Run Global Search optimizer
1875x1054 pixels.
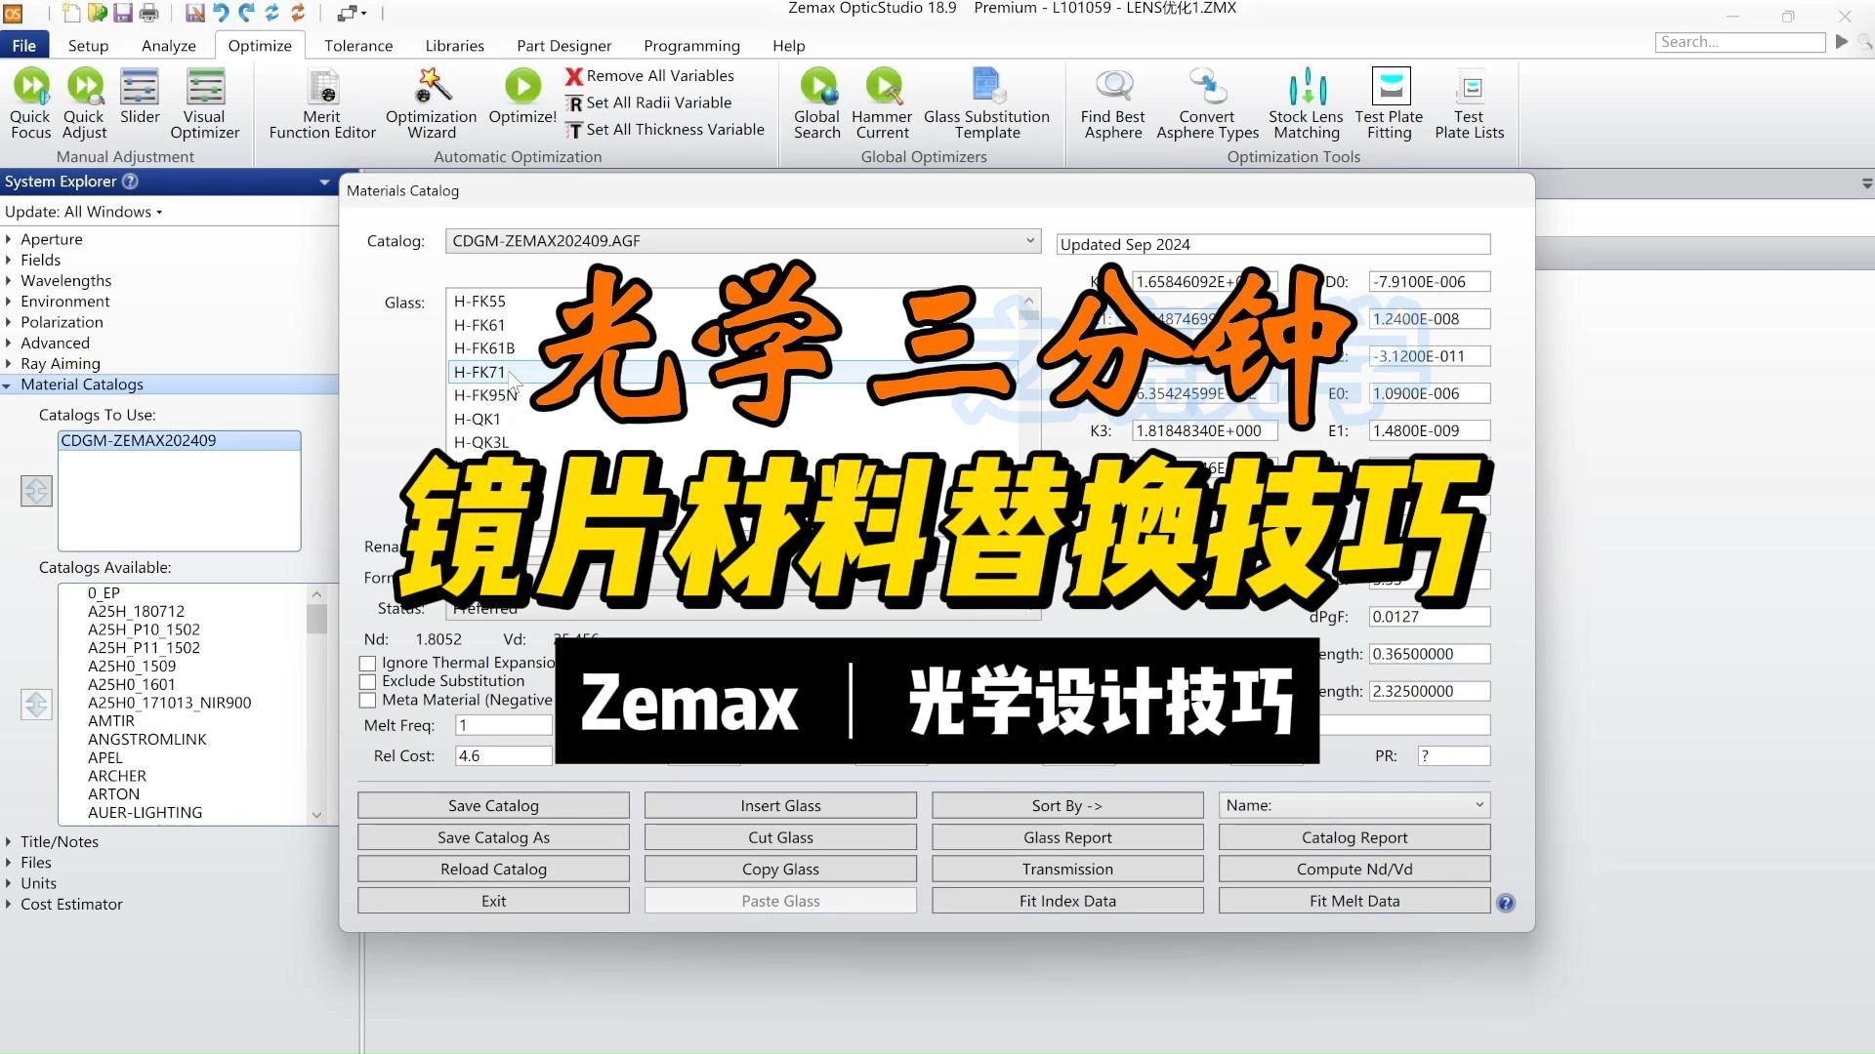click(816, 102)
